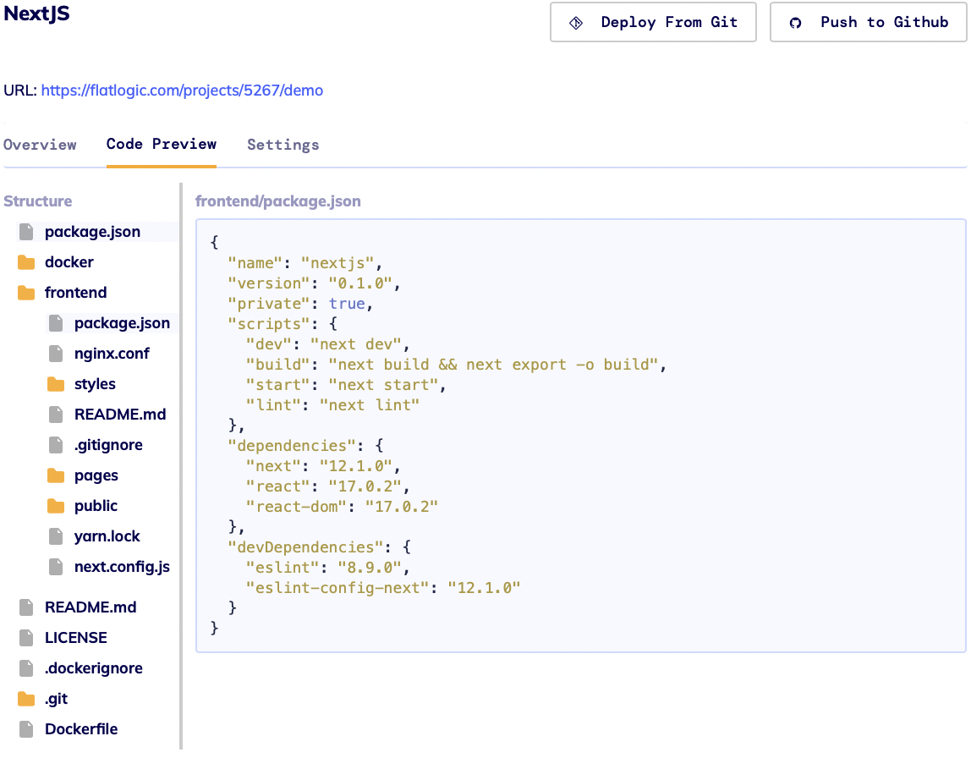Click the LICENSE file icon

26,637
